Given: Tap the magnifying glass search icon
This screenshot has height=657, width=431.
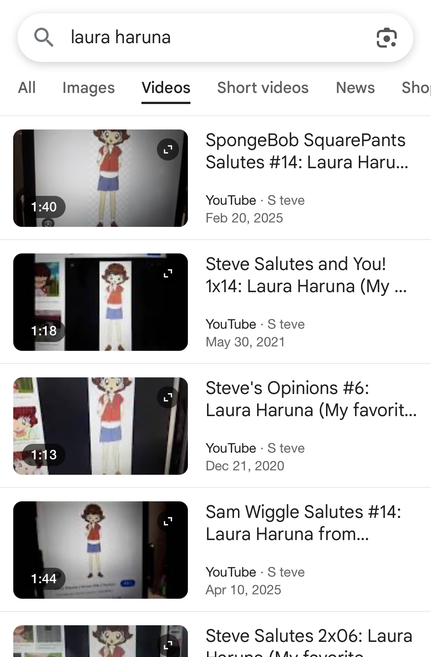Looking at the screenshot, I should coord(44,37).
